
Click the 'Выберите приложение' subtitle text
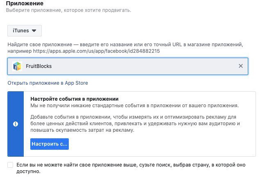(x=68, y=10)
